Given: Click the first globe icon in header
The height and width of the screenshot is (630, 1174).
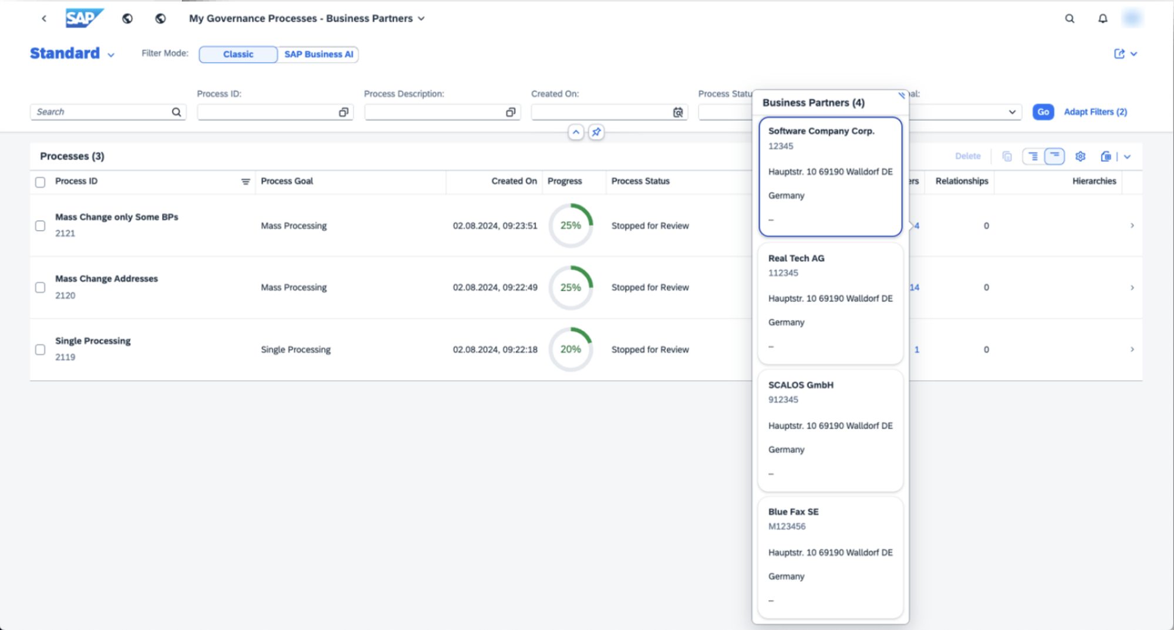Looking at the screenshot, I should click(x=127, y=18).
